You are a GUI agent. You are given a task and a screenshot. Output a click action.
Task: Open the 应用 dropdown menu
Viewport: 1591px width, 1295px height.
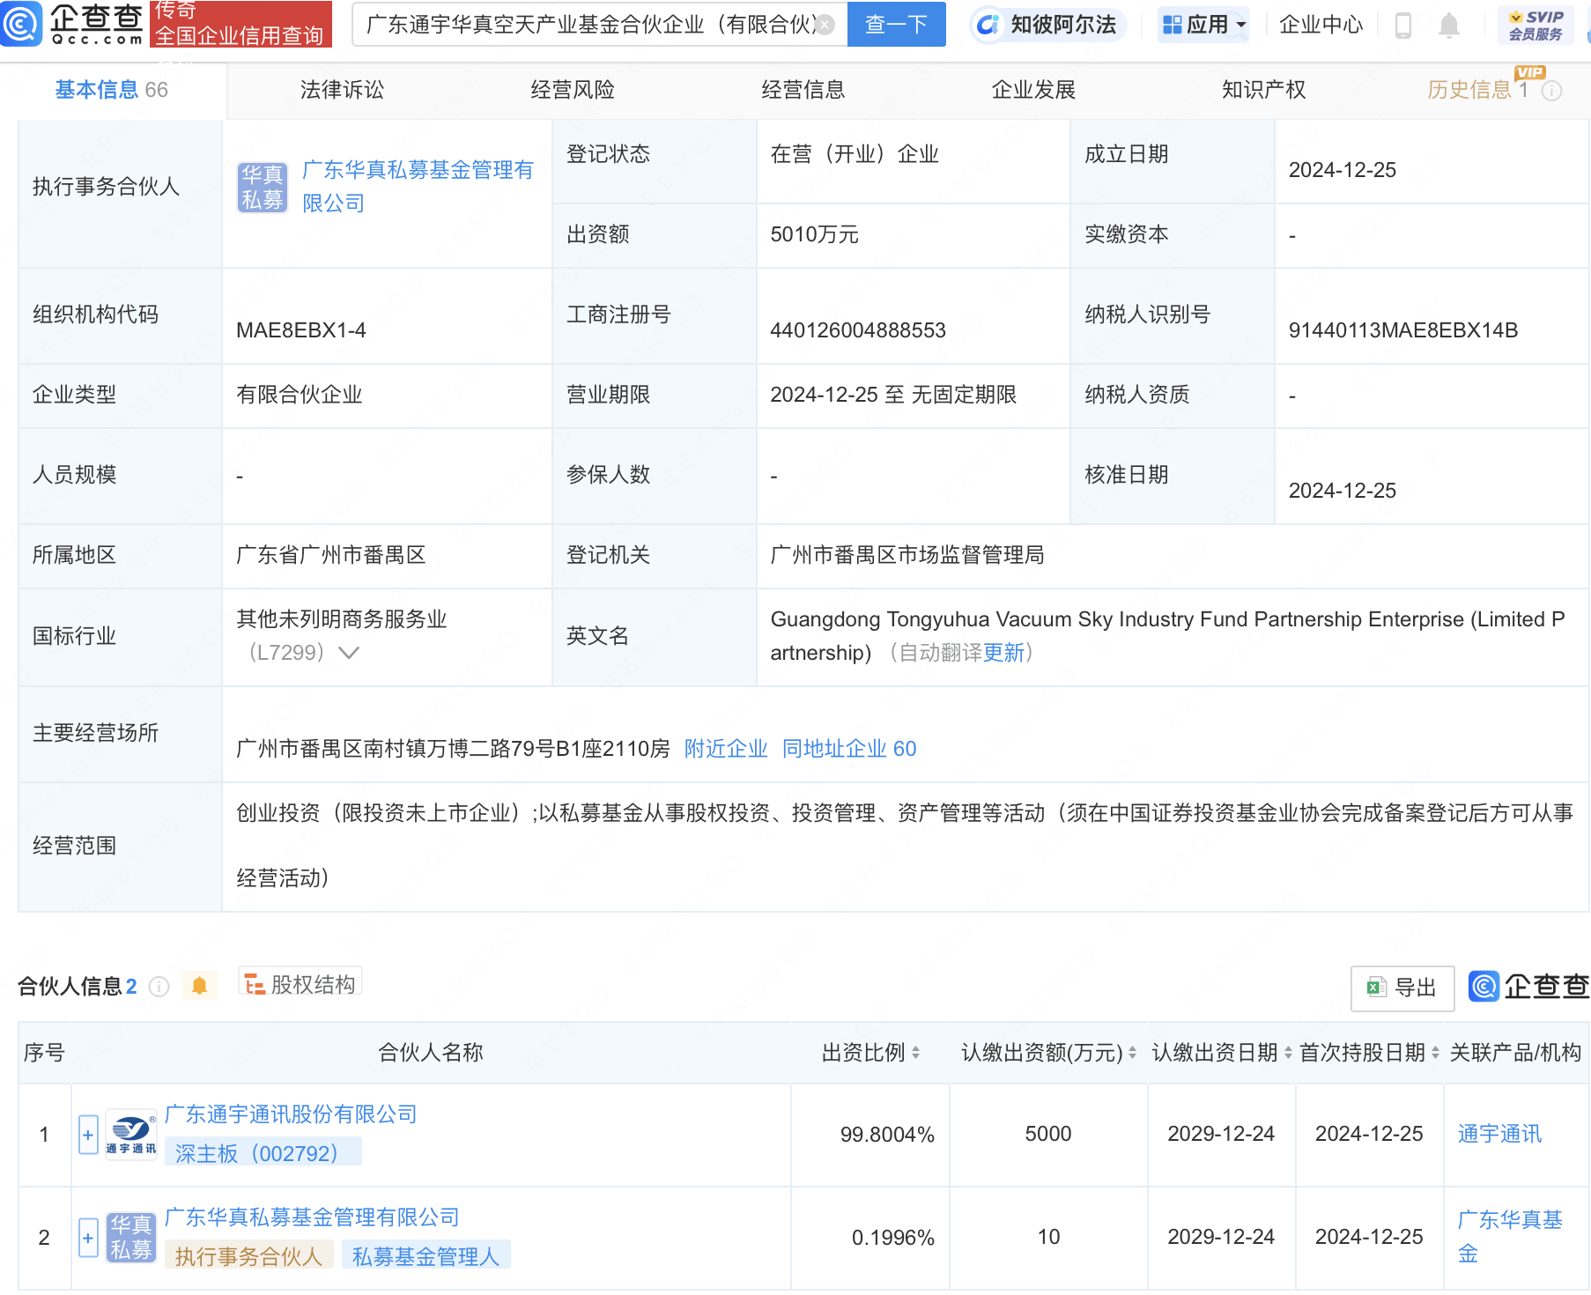click(1204, 25)
